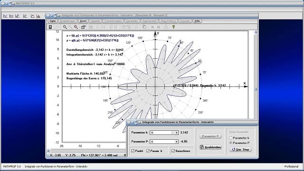This screenshot has width=304, height=171.
Task: Click the print icon in graph toolbar
Action: pyautogui.click(x=166, y=27)
